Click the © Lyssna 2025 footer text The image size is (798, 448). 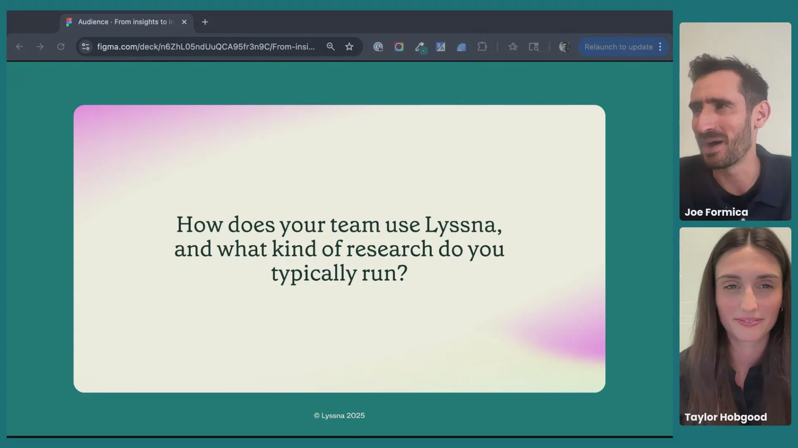click(339, 416)
